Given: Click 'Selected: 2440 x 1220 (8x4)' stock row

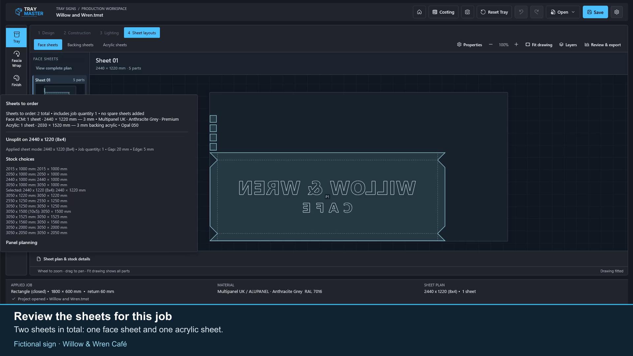Looking at the screenshot, I should [46, 190].
